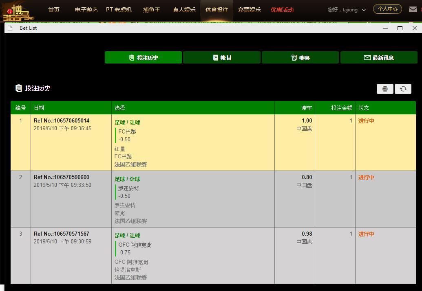422x291 pixels.
Task: Close the Bet List window
Action: 415,28
